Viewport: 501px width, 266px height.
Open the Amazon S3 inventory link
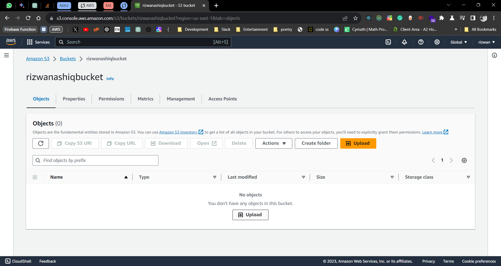tap(181, 132)
